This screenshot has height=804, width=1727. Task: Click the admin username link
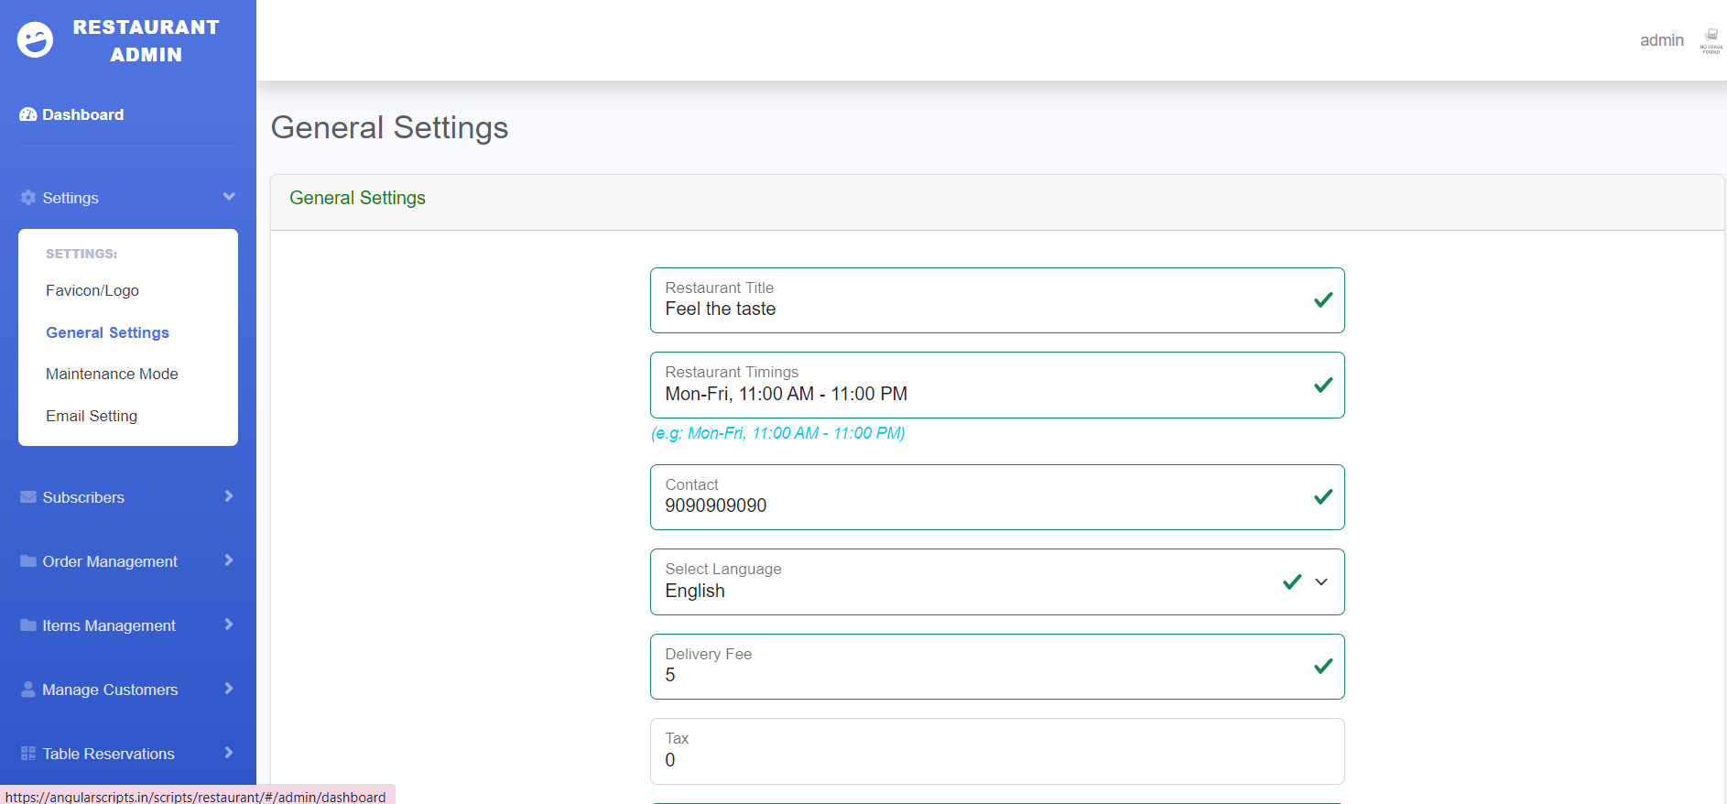click(x=1661, y=40)
